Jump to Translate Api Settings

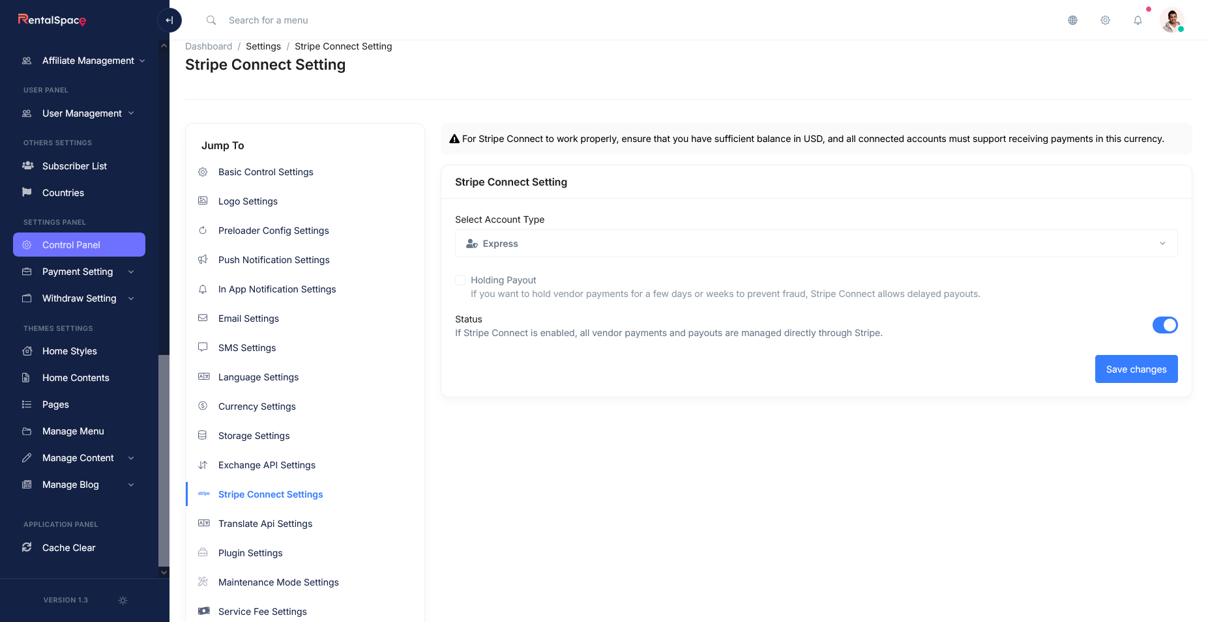pyautogui.click(x=265, y=524)
